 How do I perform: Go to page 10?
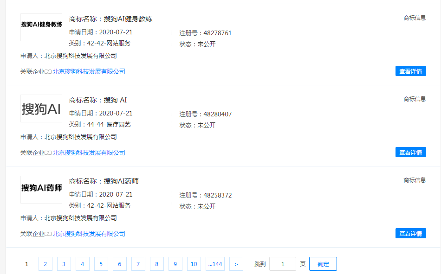click(x=194, y=264)
